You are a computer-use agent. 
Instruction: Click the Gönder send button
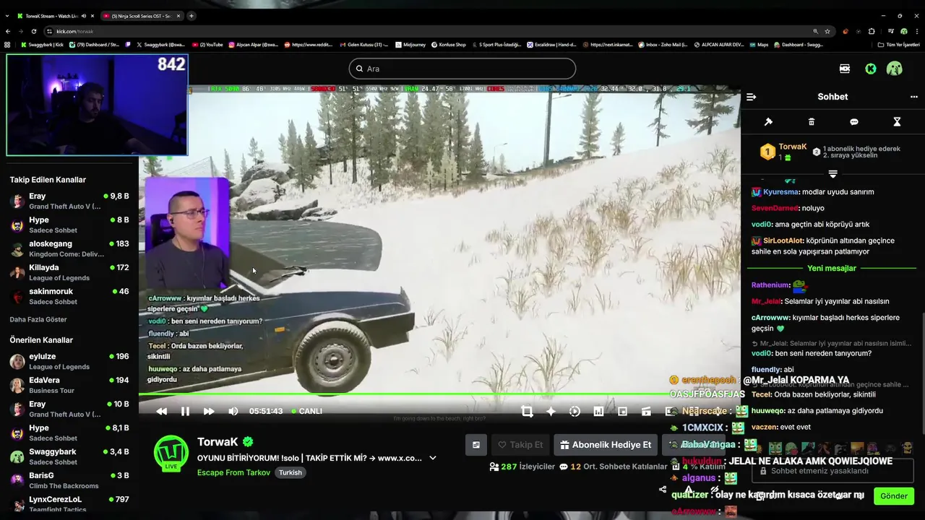coord(894,496)
